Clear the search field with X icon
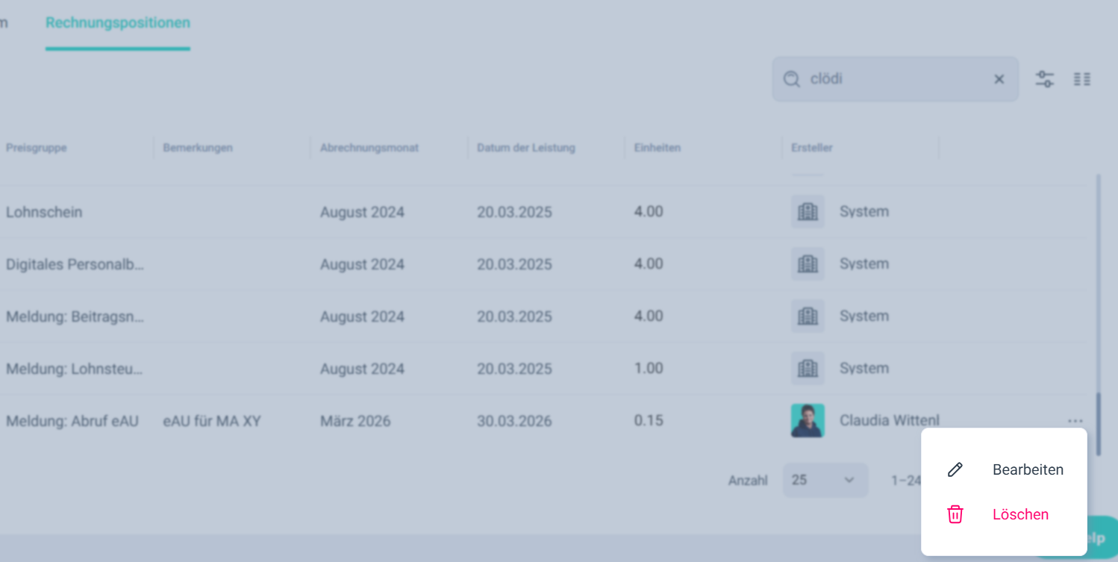Image resolution: width=1118 pixels, height=562 pixels. click(999, 79)
